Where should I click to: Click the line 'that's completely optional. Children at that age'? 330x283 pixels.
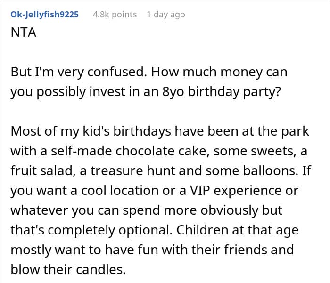[155, 230]
